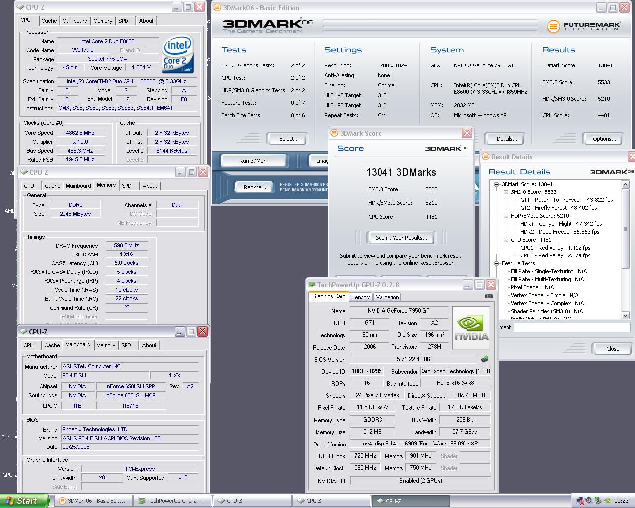Image resolution: width=635 pixels, height=508 pixels.
Task: Click the Result Details window title icon
Action: click(x=485, y=157)
